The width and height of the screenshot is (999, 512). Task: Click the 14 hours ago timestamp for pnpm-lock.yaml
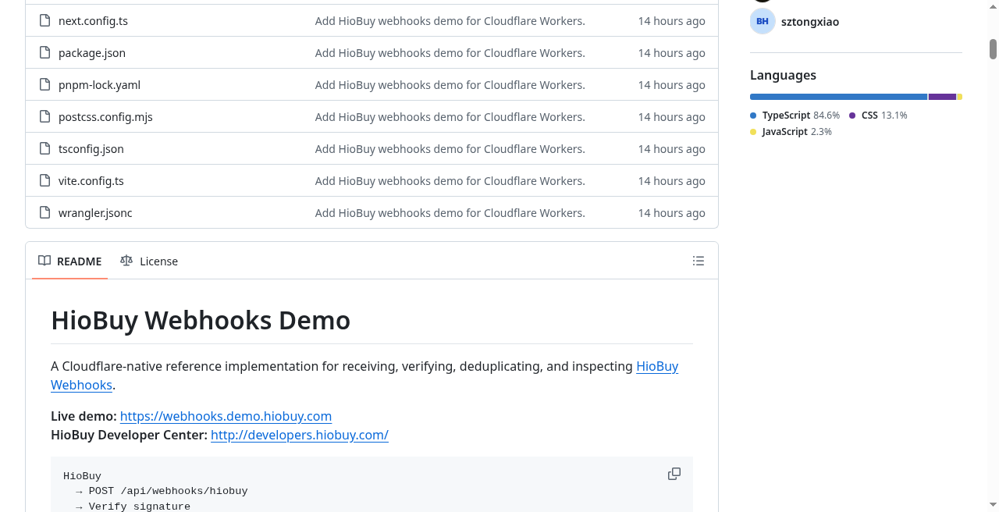coord(671,85)
